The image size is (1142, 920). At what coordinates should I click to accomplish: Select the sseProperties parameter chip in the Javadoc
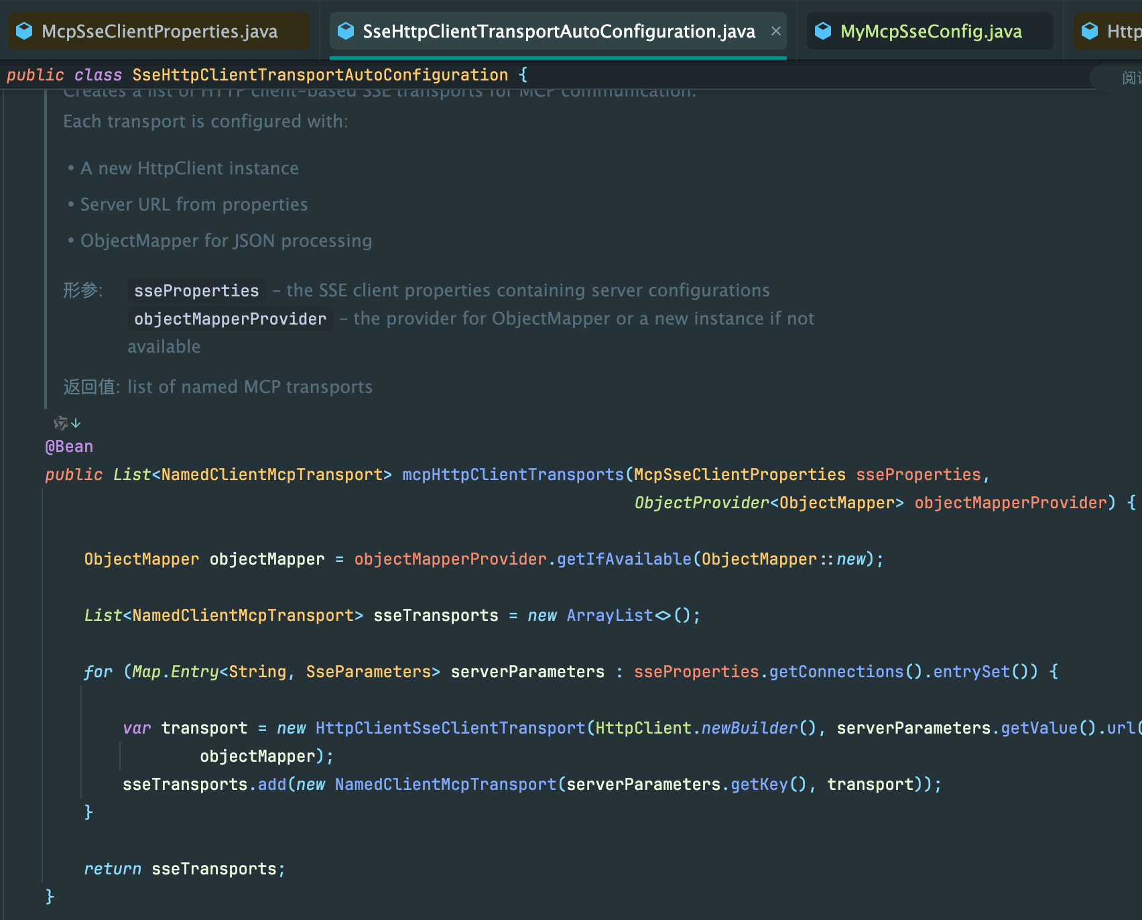[196, 290]
